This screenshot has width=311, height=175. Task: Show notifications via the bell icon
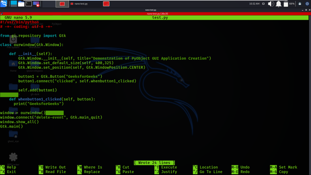point(279,4)
